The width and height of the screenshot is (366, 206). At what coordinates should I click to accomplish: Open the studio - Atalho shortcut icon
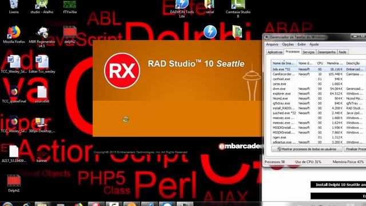(x=42, y=6)
